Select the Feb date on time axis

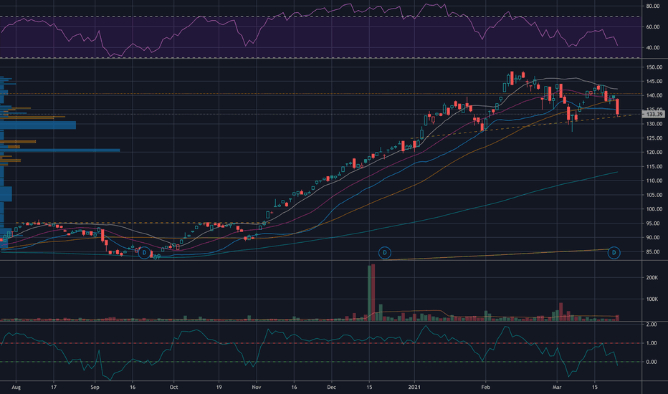485,387
